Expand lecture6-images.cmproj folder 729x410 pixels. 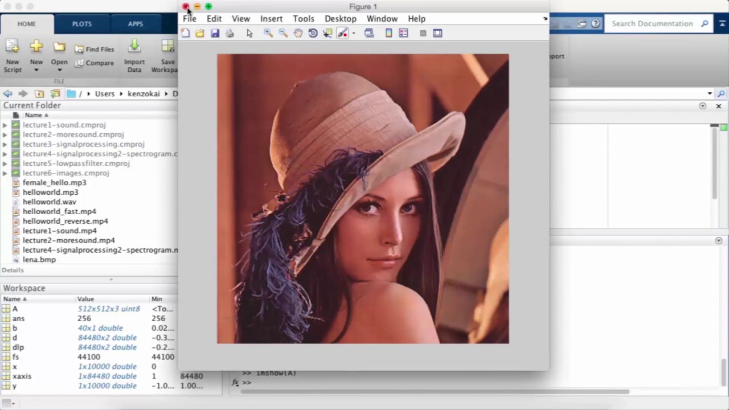pyautogui.click(x=5, y=173)
